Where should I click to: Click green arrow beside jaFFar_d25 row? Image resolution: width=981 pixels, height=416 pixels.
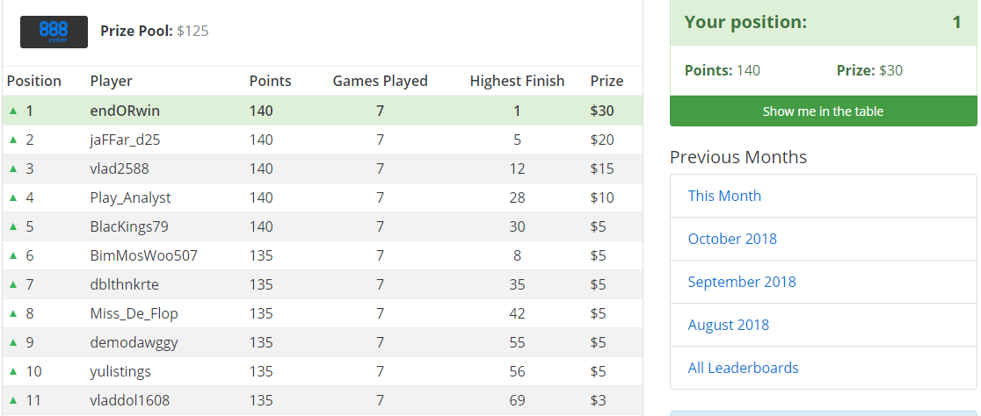click(x=13, y=140)
